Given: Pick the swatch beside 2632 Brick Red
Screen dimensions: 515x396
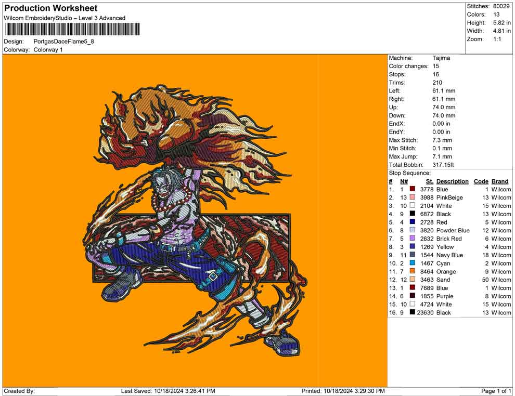Looking at the screenshot, I should pos(412,238).
